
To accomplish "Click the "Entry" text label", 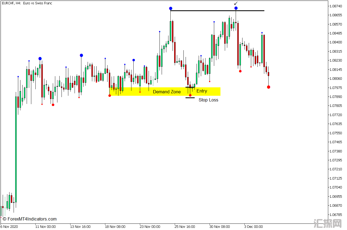I will pyautogui.click(x=202, y=91).
